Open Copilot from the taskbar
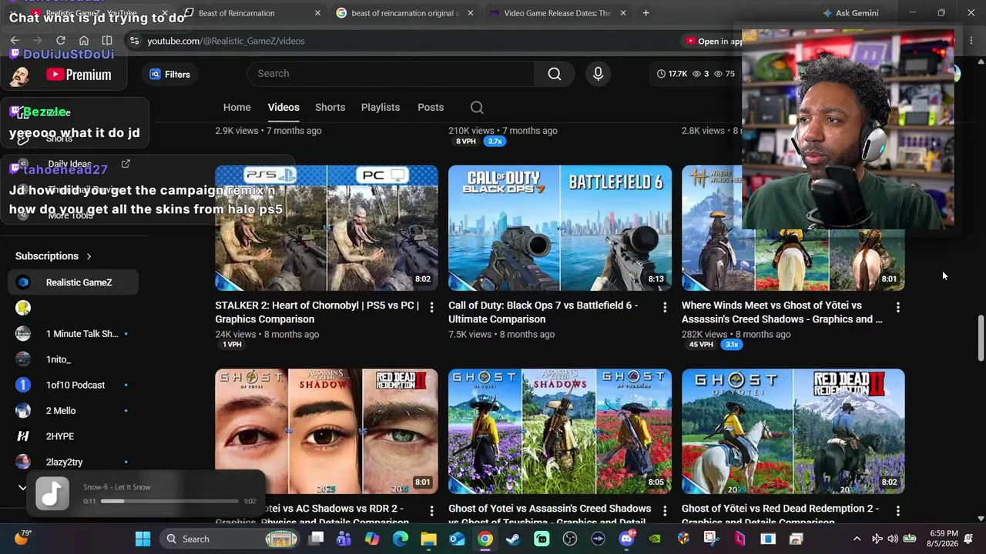The width and height of the screenshot is (986, 554). [372, 539]
